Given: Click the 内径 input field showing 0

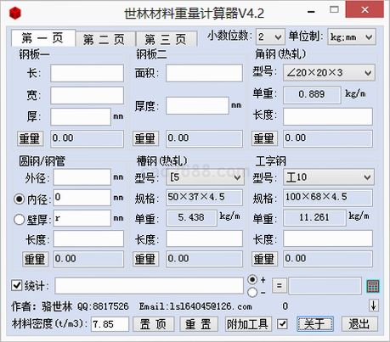Looking at the screenshot, I should [82, 198].
